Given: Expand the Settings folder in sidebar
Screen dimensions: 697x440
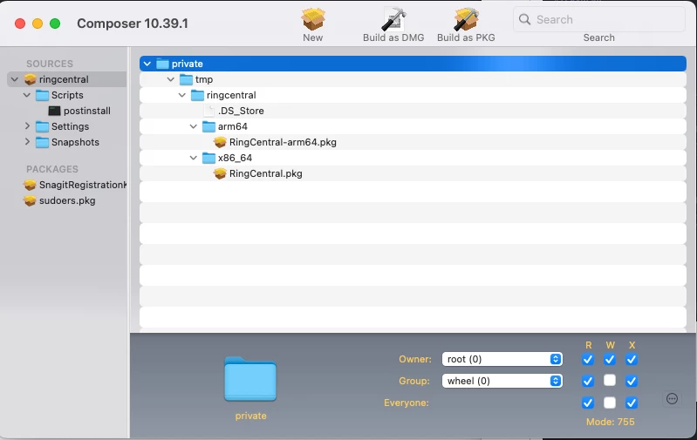Looking at the screenshot, I should pos(27,126).
